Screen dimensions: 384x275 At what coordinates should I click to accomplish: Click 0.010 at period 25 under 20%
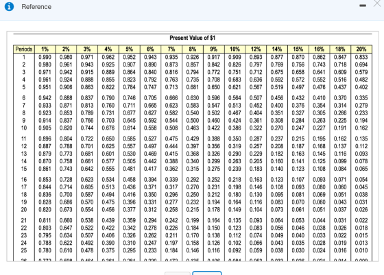361,250
